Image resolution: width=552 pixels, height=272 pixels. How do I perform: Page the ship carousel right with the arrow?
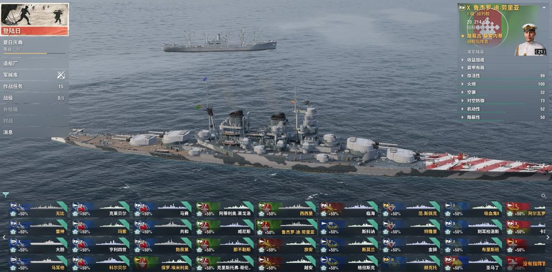(548, 237)
